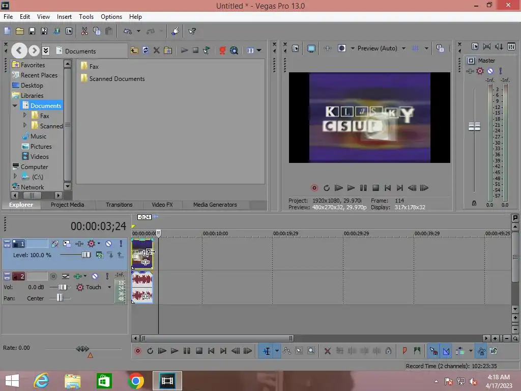Copy snapshot to clipboard in the preview toolbar
Screen dimensions: 521x391
click(440, 48)
